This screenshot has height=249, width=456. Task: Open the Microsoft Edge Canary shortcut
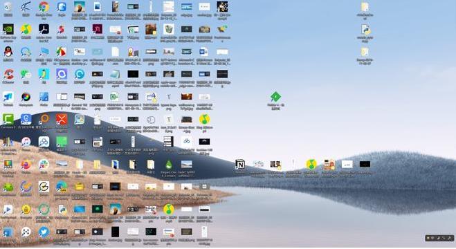click(62, 187)
